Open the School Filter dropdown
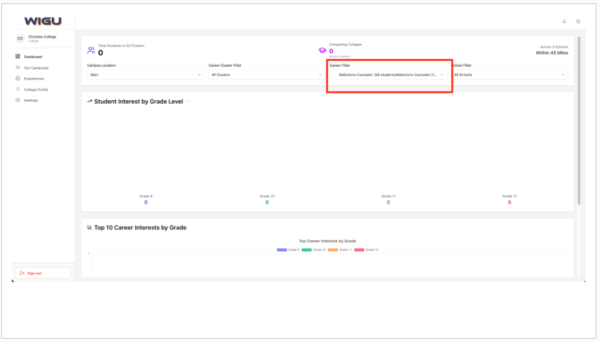This screenshot has width=601, height=342. click(x=509, y=75)
